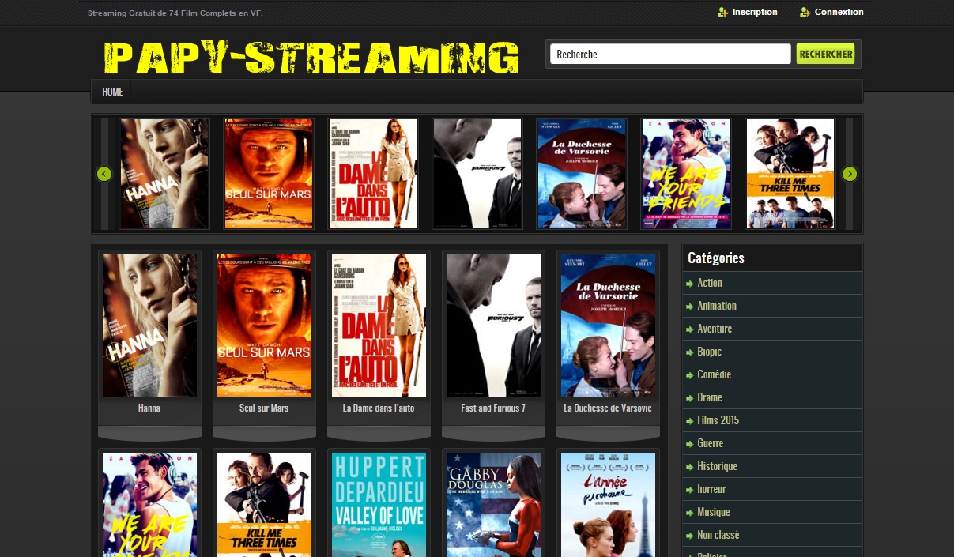Open the Kill Me Three Times carousel poster
Screen dimensions: 954x557
point(790,174)
